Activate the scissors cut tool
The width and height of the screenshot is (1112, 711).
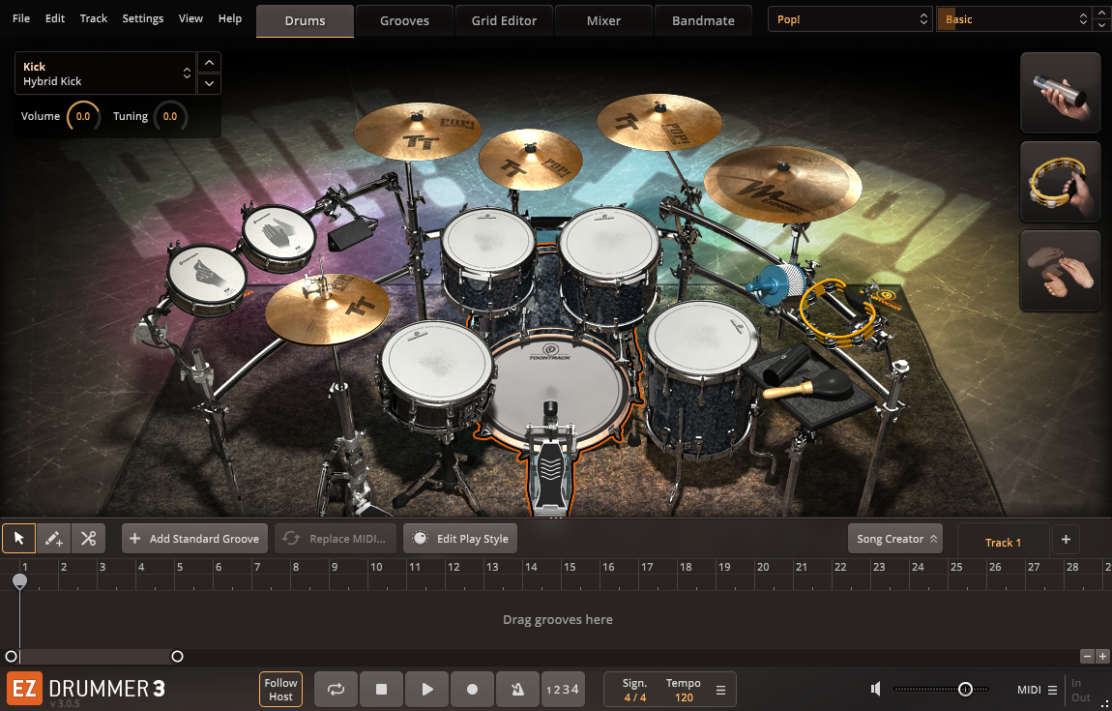(x=88, y=538)
